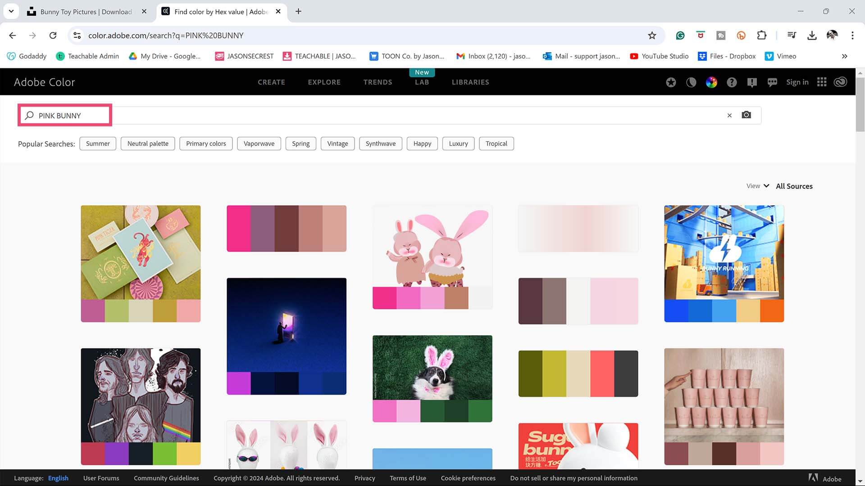Click the Creative Cloud icon

[840, 82]
